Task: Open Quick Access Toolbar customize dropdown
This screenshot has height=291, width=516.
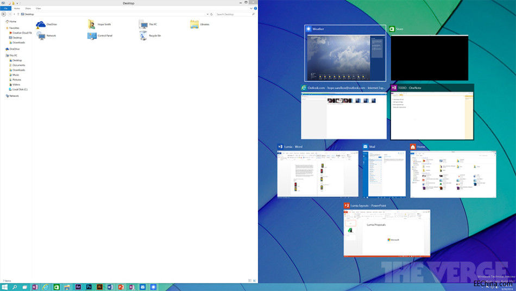Action: tap(17, 3)
